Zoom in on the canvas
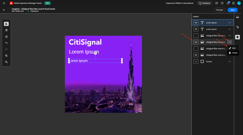 pyautogui.click(x=6, y=56)
